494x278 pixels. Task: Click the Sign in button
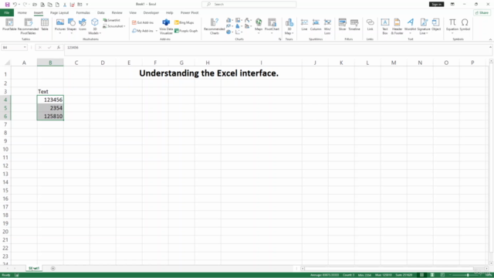[x=436, y=4]
